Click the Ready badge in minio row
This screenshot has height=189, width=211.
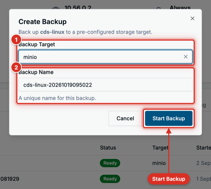click(x=110, y=163)
